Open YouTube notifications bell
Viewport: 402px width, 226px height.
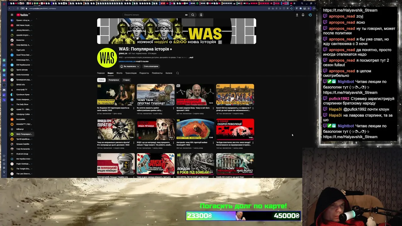coord(303,15)
